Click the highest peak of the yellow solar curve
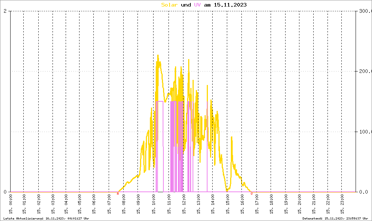372x221 pixels. (x=158, y=55)
